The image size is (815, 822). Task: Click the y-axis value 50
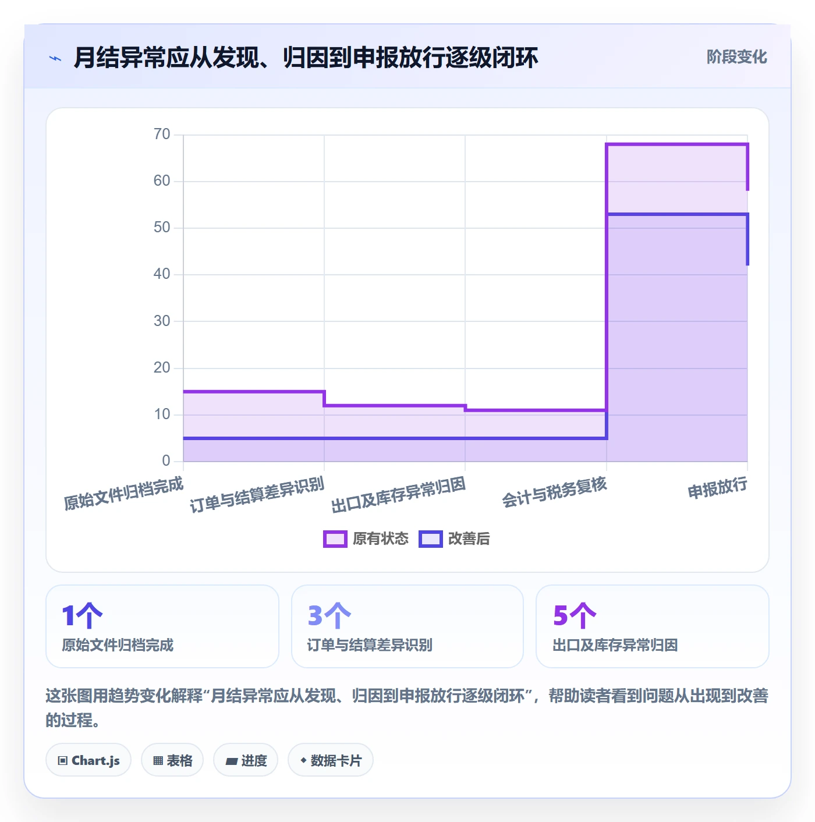click(x=162, y=228)
